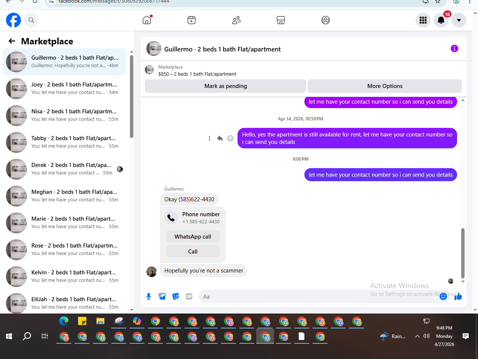Open Windows Start menu
Image resolution: width=478 pixels, height=359 pixels.
point(9,336)
